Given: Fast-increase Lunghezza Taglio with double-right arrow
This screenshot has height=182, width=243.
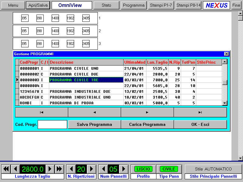Looking at the screenshot, I should (60, 169).
